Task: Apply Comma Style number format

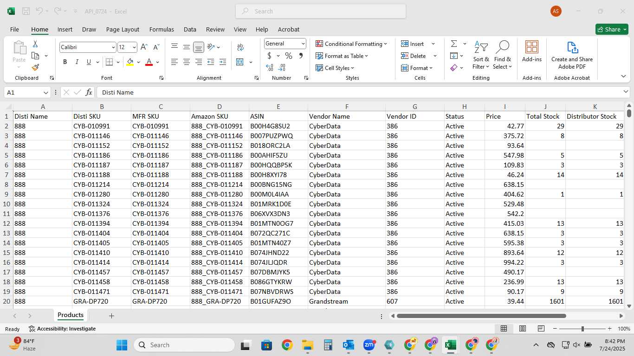Action: (x=301, y=56)
